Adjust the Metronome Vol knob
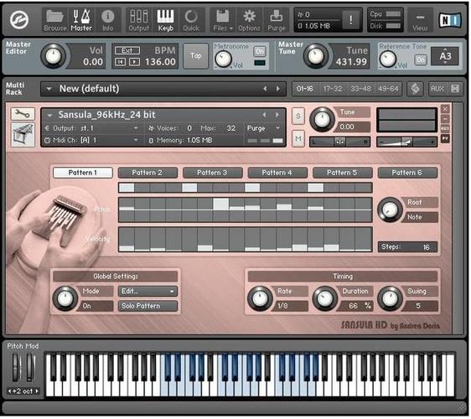 tap(223, 59)
